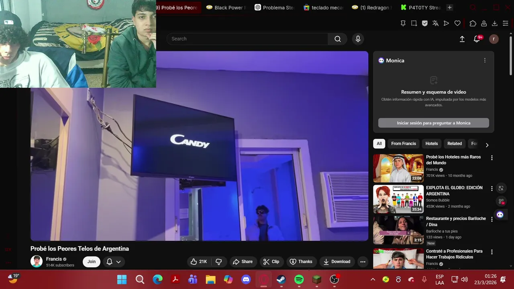Click the YouTube Search input field
The image size is (514, 289).
tap(247, 39)
